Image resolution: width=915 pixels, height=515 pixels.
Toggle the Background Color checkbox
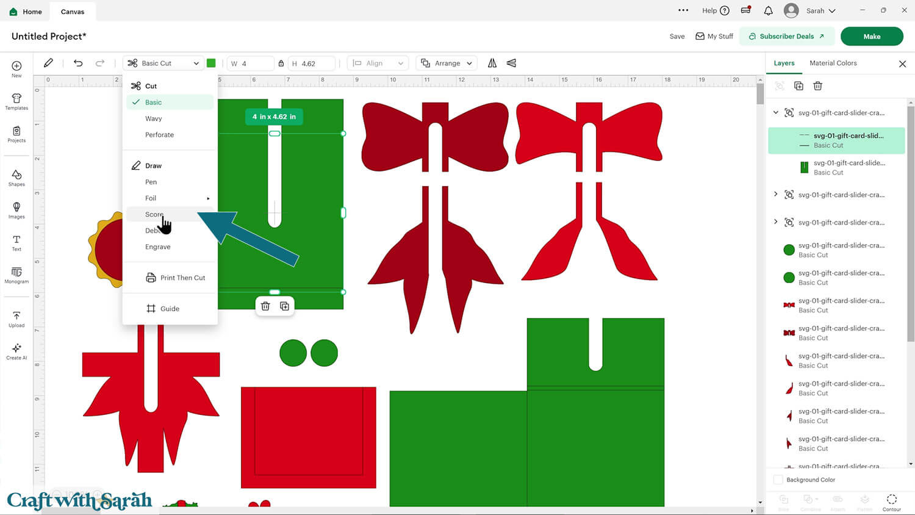(778, 480)
